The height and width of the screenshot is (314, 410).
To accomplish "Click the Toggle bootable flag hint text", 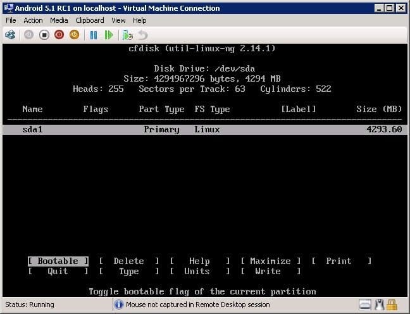I will click(x=202, y=291).
